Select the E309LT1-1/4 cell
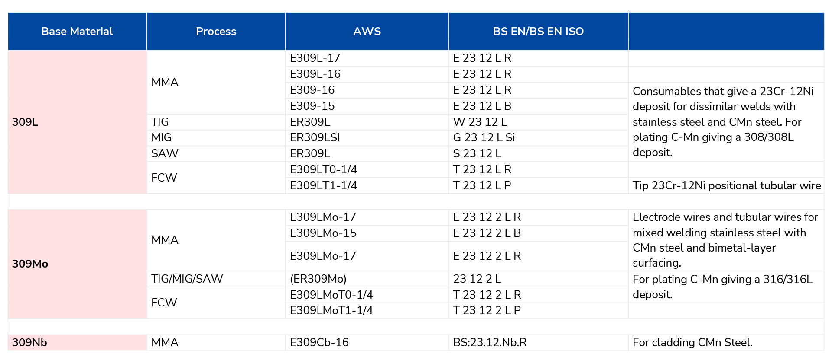The width and height of the screenshot is (832, 360). 367,185
